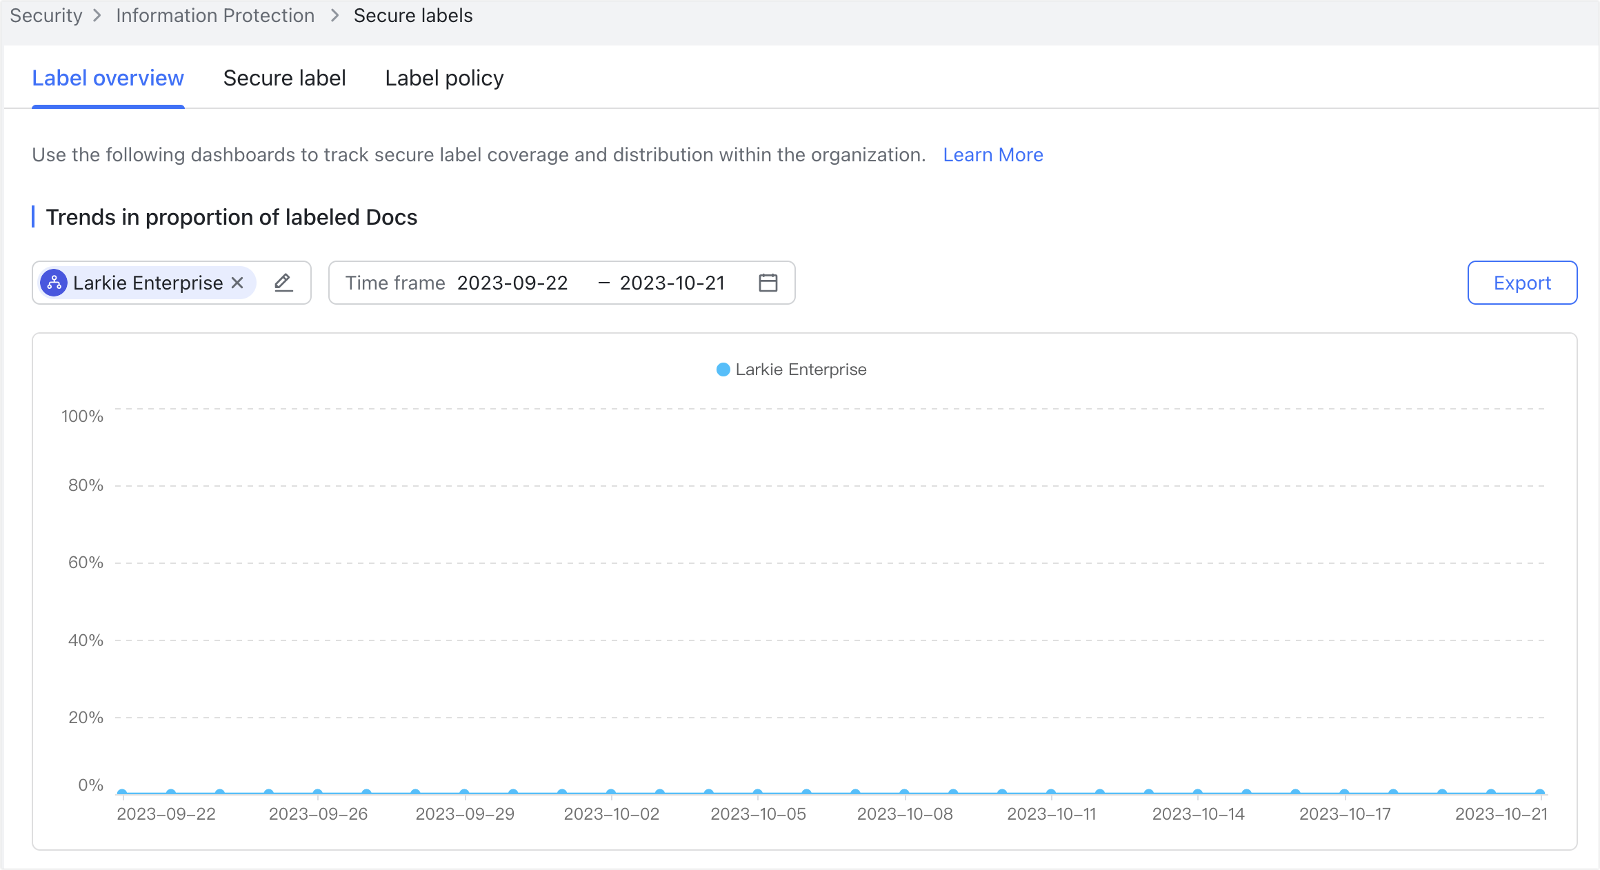Click the Export button
The width and height of the screenshot is (1600, 870).
point(1522,283)
